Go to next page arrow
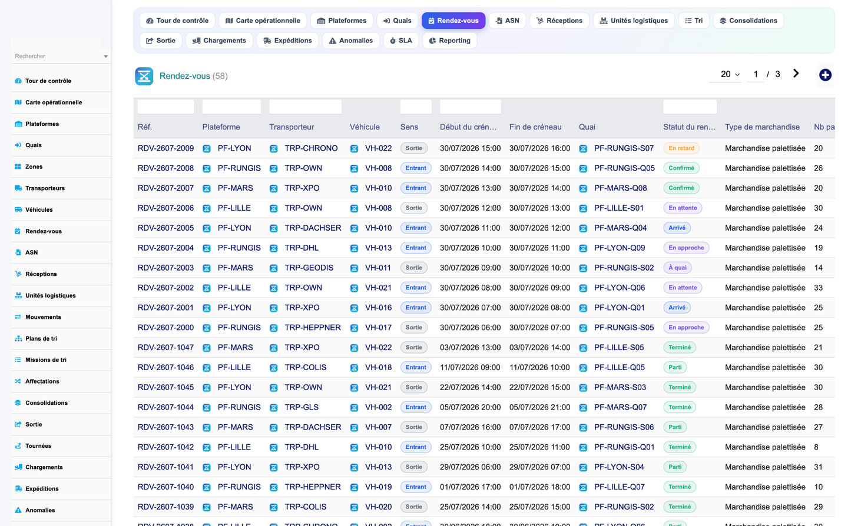The width and height of the screenshot is (851, 526). click(x=796, y=74)
